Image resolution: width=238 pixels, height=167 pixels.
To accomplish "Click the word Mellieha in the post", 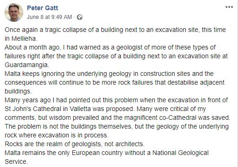I will pos(25,38).
